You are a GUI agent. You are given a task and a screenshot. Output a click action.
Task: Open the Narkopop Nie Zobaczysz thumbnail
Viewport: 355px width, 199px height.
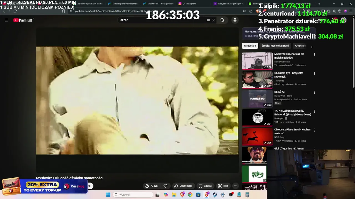click(257, 117)
